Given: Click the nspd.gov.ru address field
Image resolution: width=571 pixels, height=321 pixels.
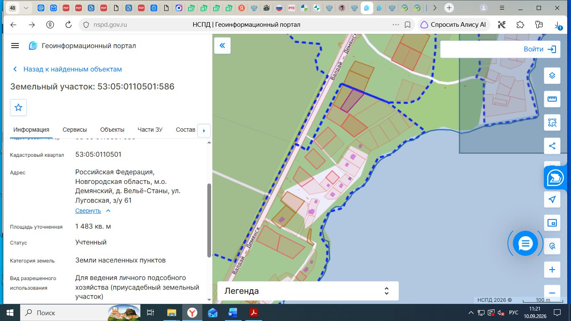Looking at the screenshot, I should pyautogui.click(x=111, y=25).
